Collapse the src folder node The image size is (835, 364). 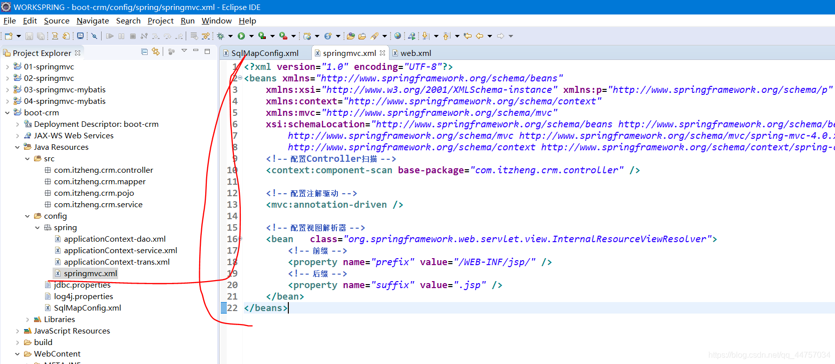coord(28,159)
